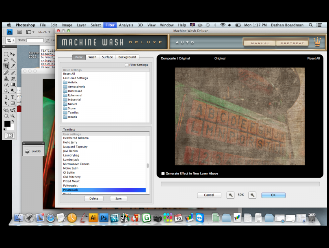
Task: Select the Eyedropper tool
Action: point(13,66)
